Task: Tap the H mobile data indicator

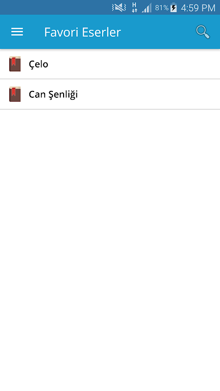Action: [134, 7]
